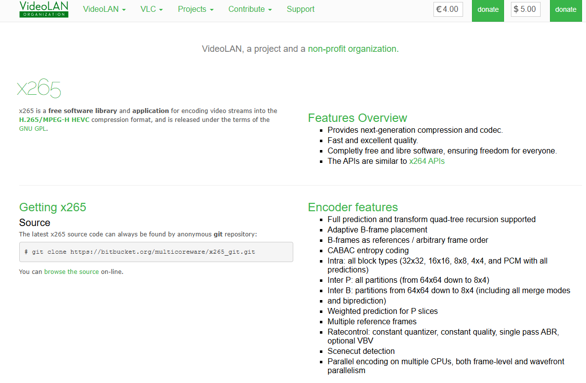The height and width of the screenshot is (383, 586).
Task: Click 'Provides next-generation compression and codec.' item
Action: [415, 130]
